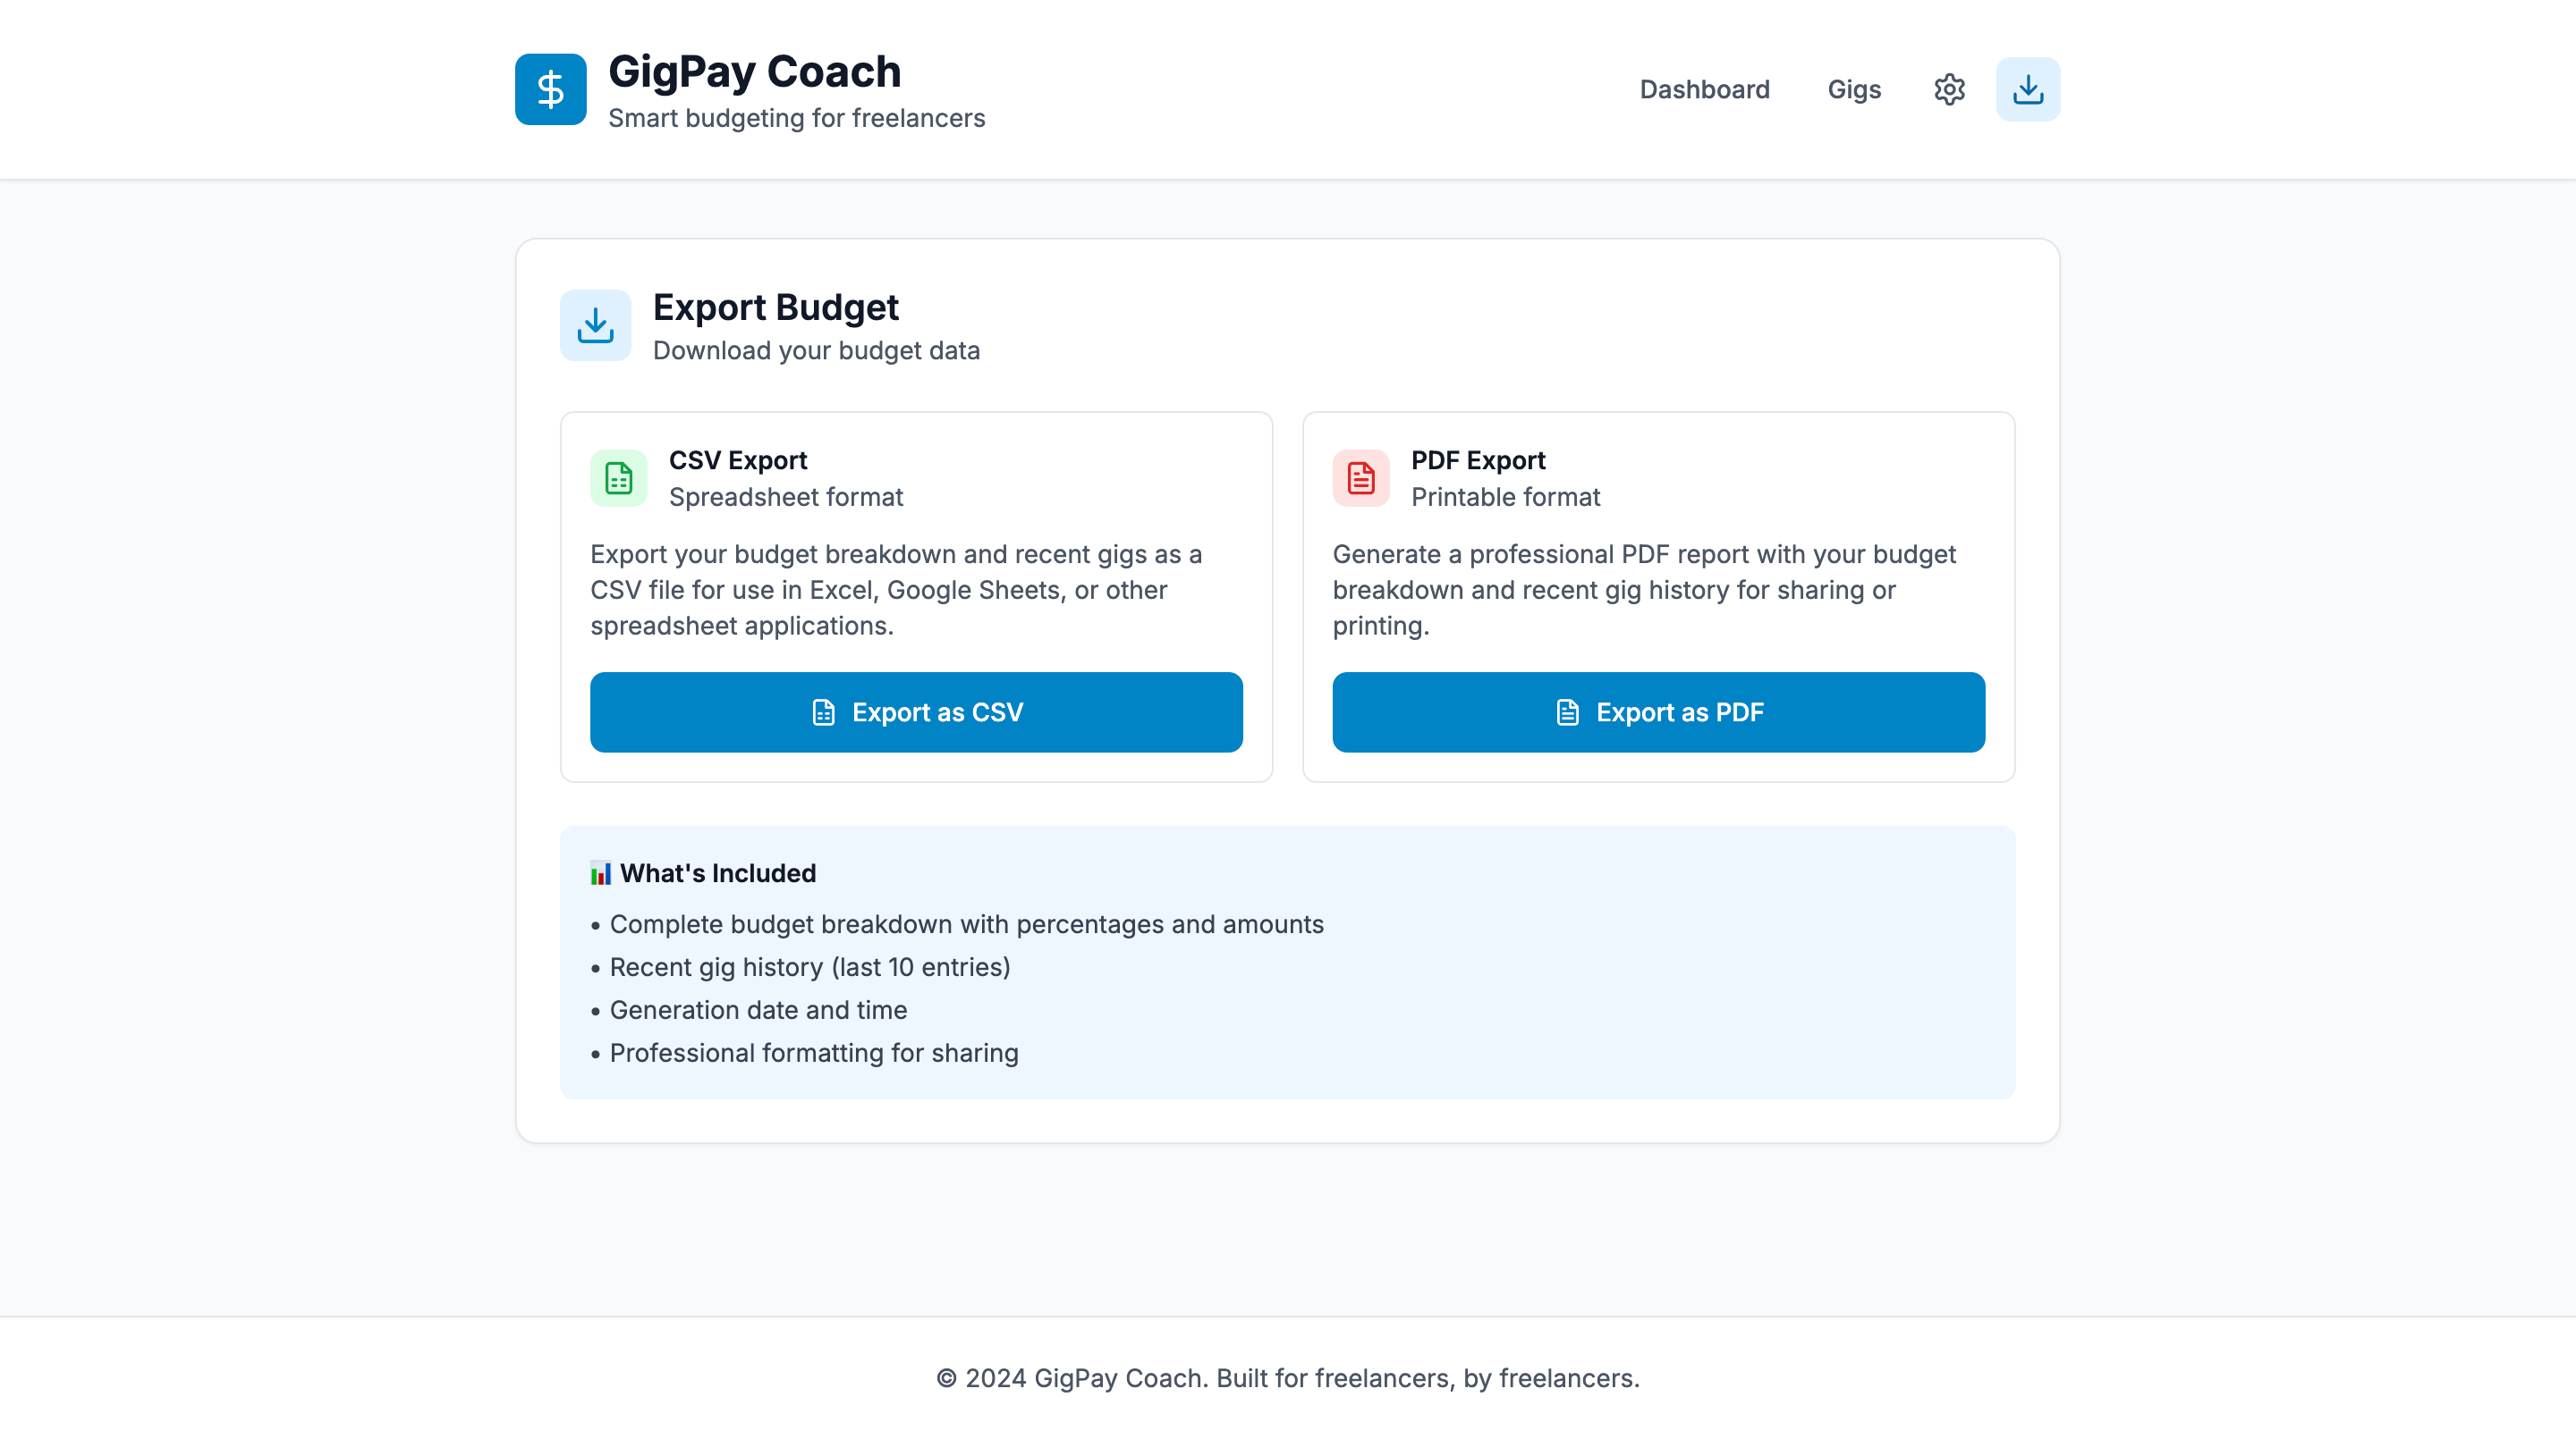Screen dimensions: 2576x1439
Task: Open the Gigs navigation item
Action: [x=1853, y=89]
